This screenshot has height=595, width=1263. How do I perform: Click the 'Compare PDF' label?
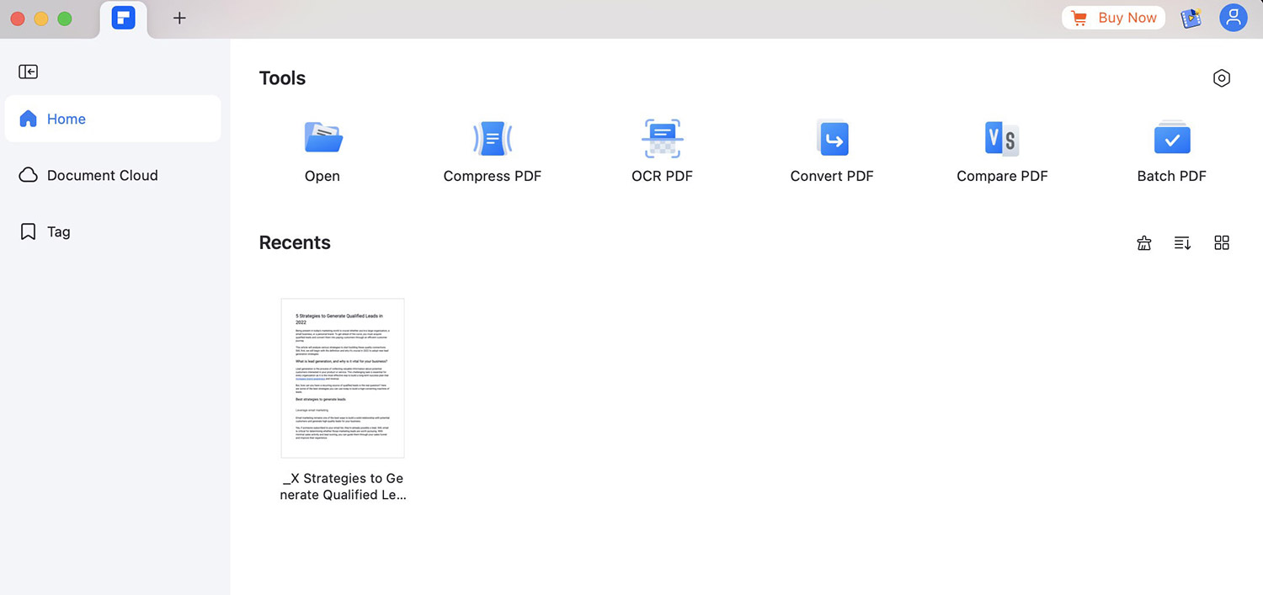[1002, 176]
